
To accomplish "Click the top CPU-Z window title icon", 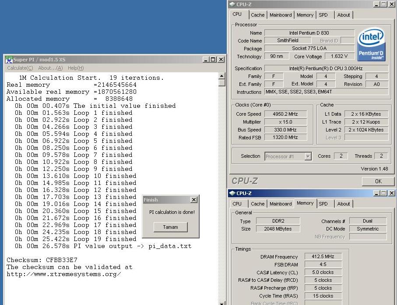I will point(232,4).
